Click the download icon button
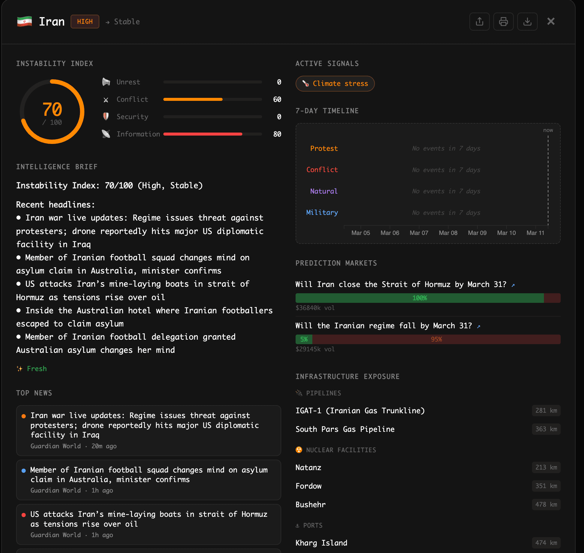The height and width of the screenshot is (553, 584). [527, 22]
